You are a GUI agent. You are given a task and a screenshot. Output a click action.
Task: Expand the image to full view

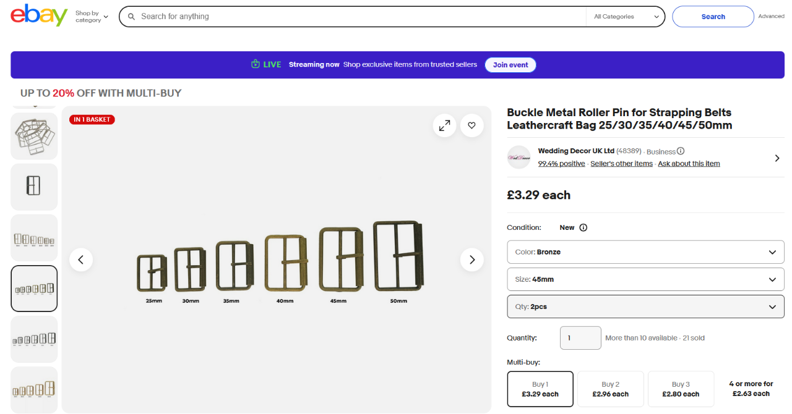click(444, 125)
